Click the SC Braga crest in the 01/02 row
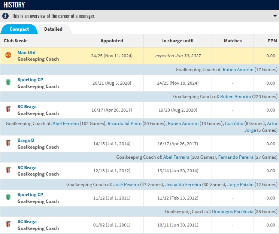 coord(8,224)
